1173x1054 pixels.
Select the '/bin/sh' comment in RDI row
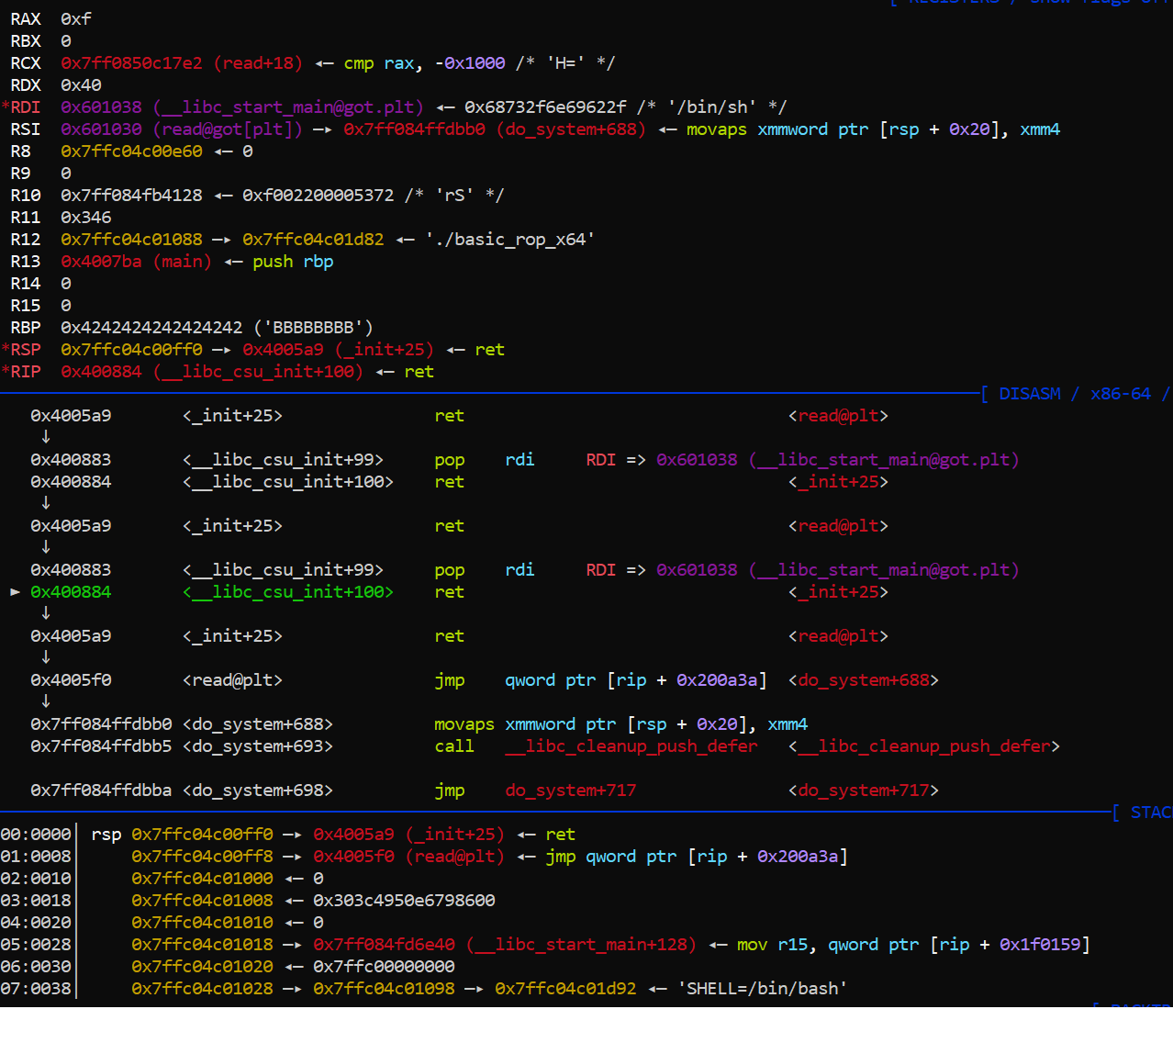[712, 107]
